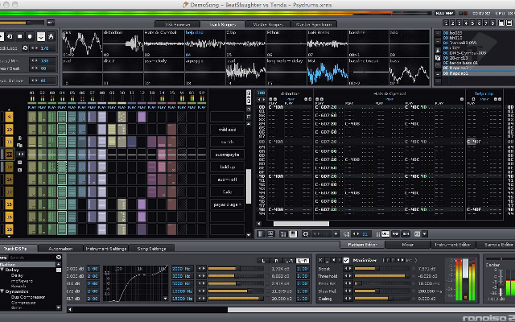Toggle the record edit mode button

tap(30, 36)
